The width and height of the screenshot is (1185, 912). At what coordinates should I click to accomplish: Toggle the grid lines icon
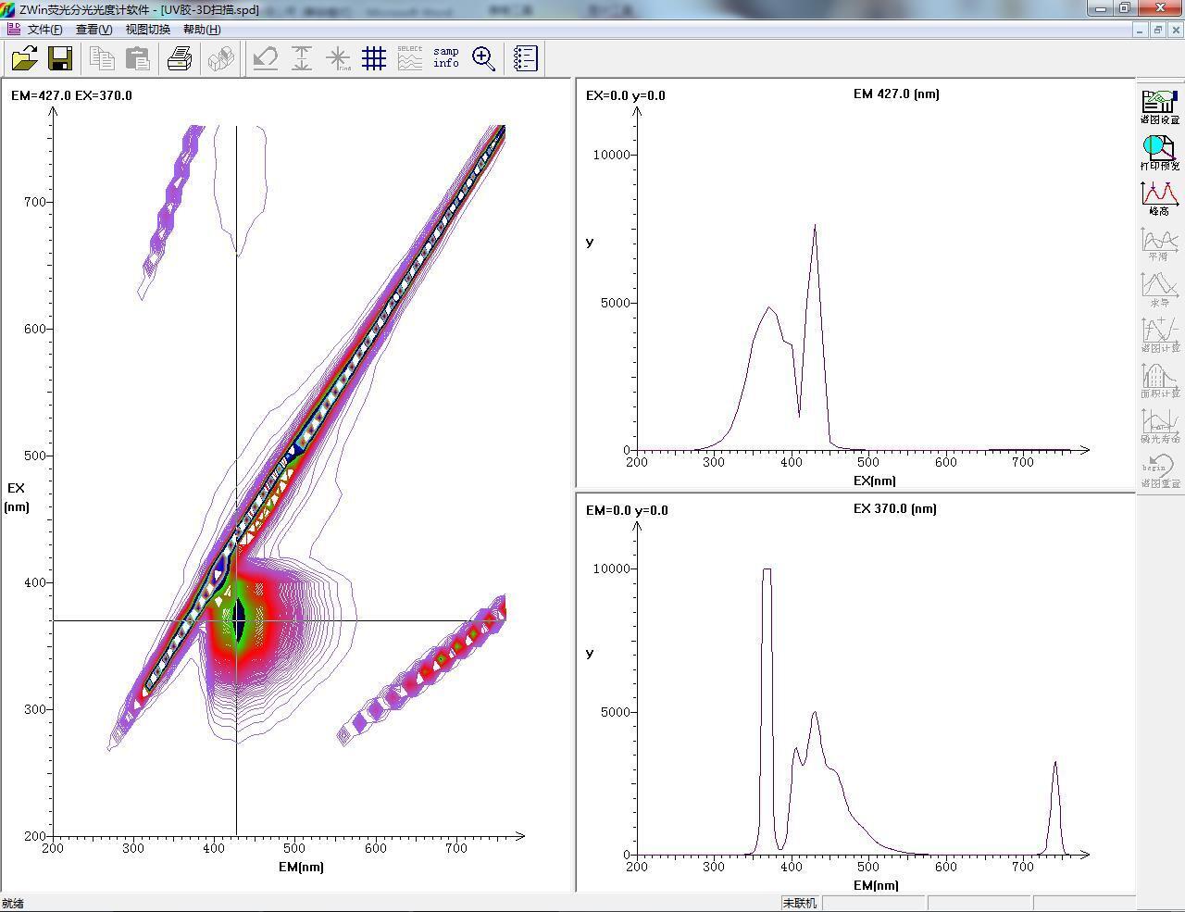pos(374,58)
